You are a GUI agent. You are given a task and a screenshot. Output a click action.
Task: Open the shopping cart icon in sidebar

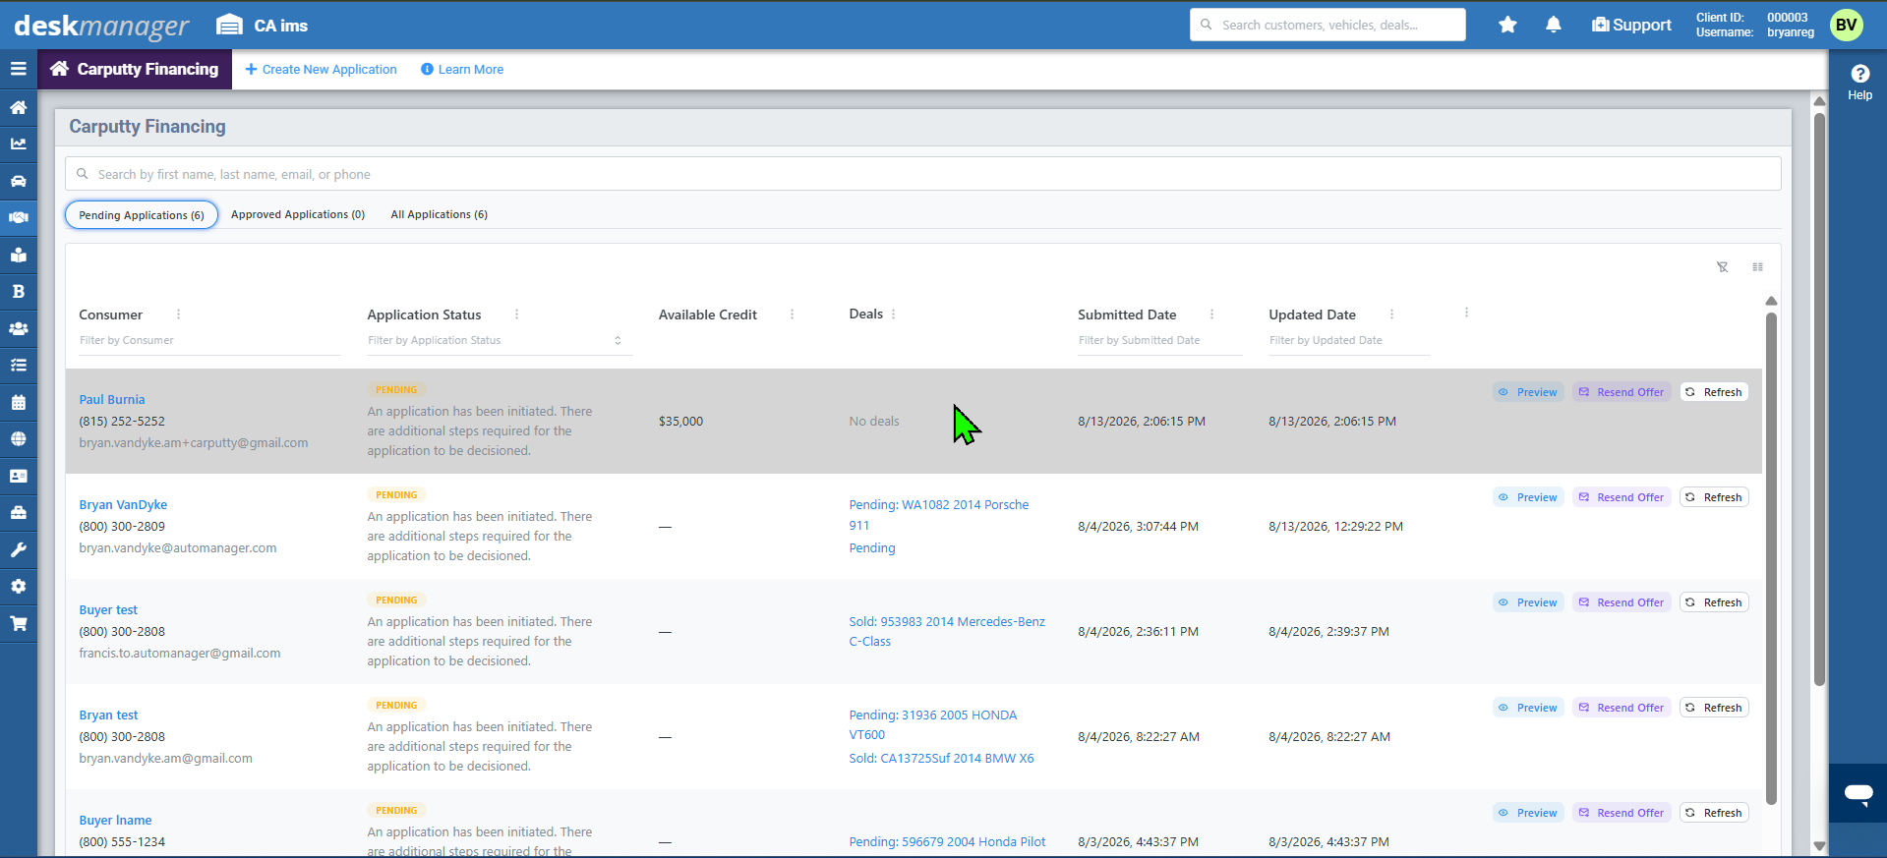tap(18, 623)
